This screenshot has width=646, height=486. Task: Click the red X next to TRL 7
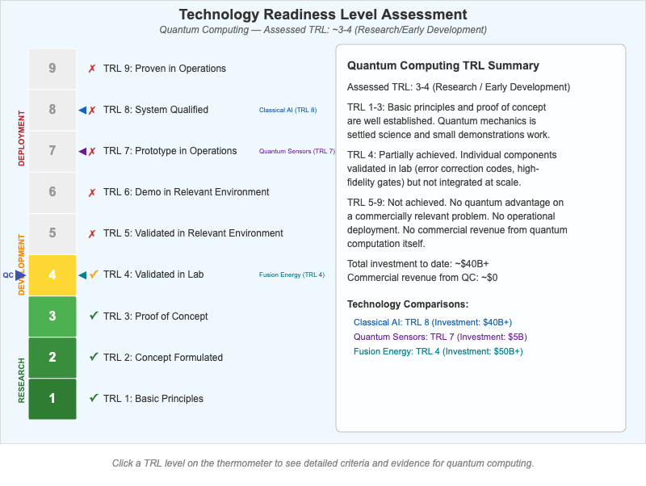point(91,151)
